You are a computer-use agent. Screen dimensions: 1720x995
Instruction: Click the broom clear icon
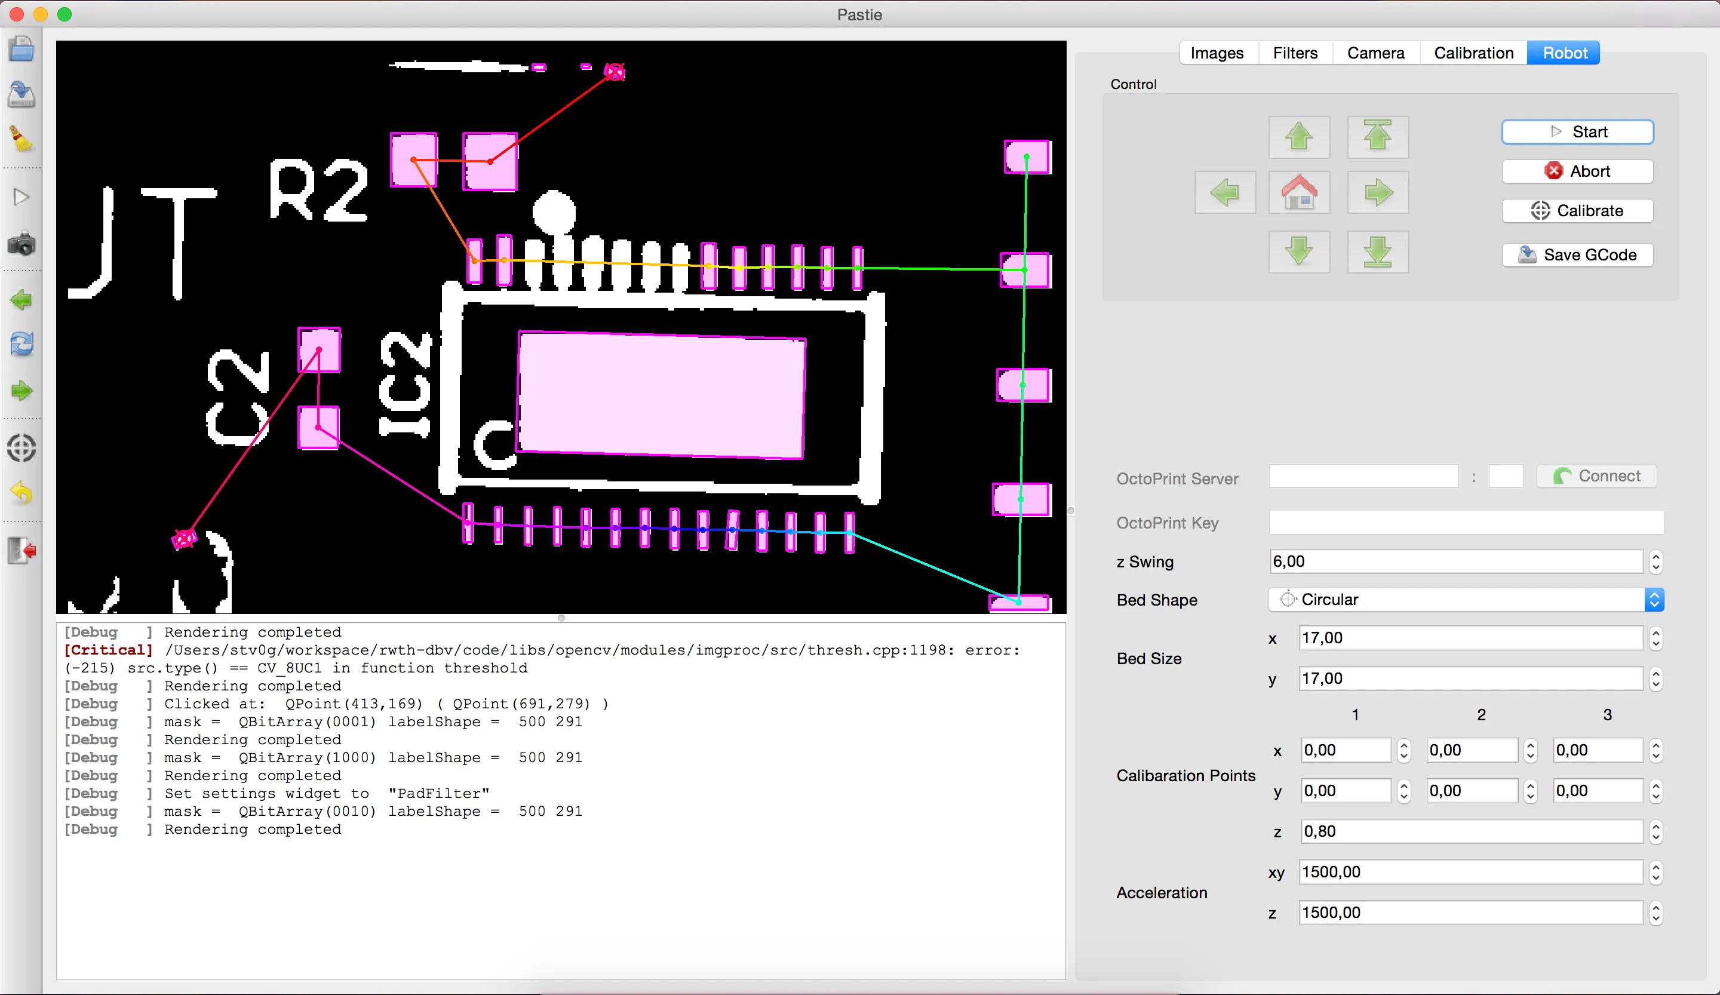[21, 139]
